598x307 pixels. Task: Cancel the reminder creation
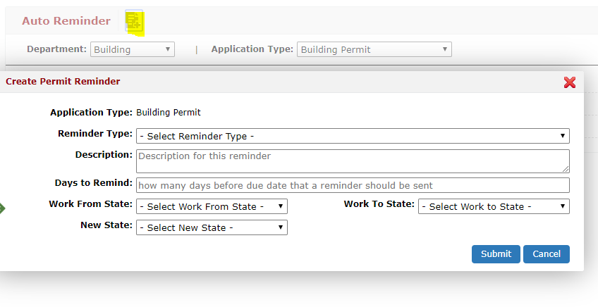coord(546,254)
